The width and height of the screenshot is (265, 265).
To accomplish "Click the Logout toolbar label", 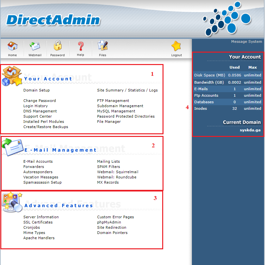I will 177,55.
